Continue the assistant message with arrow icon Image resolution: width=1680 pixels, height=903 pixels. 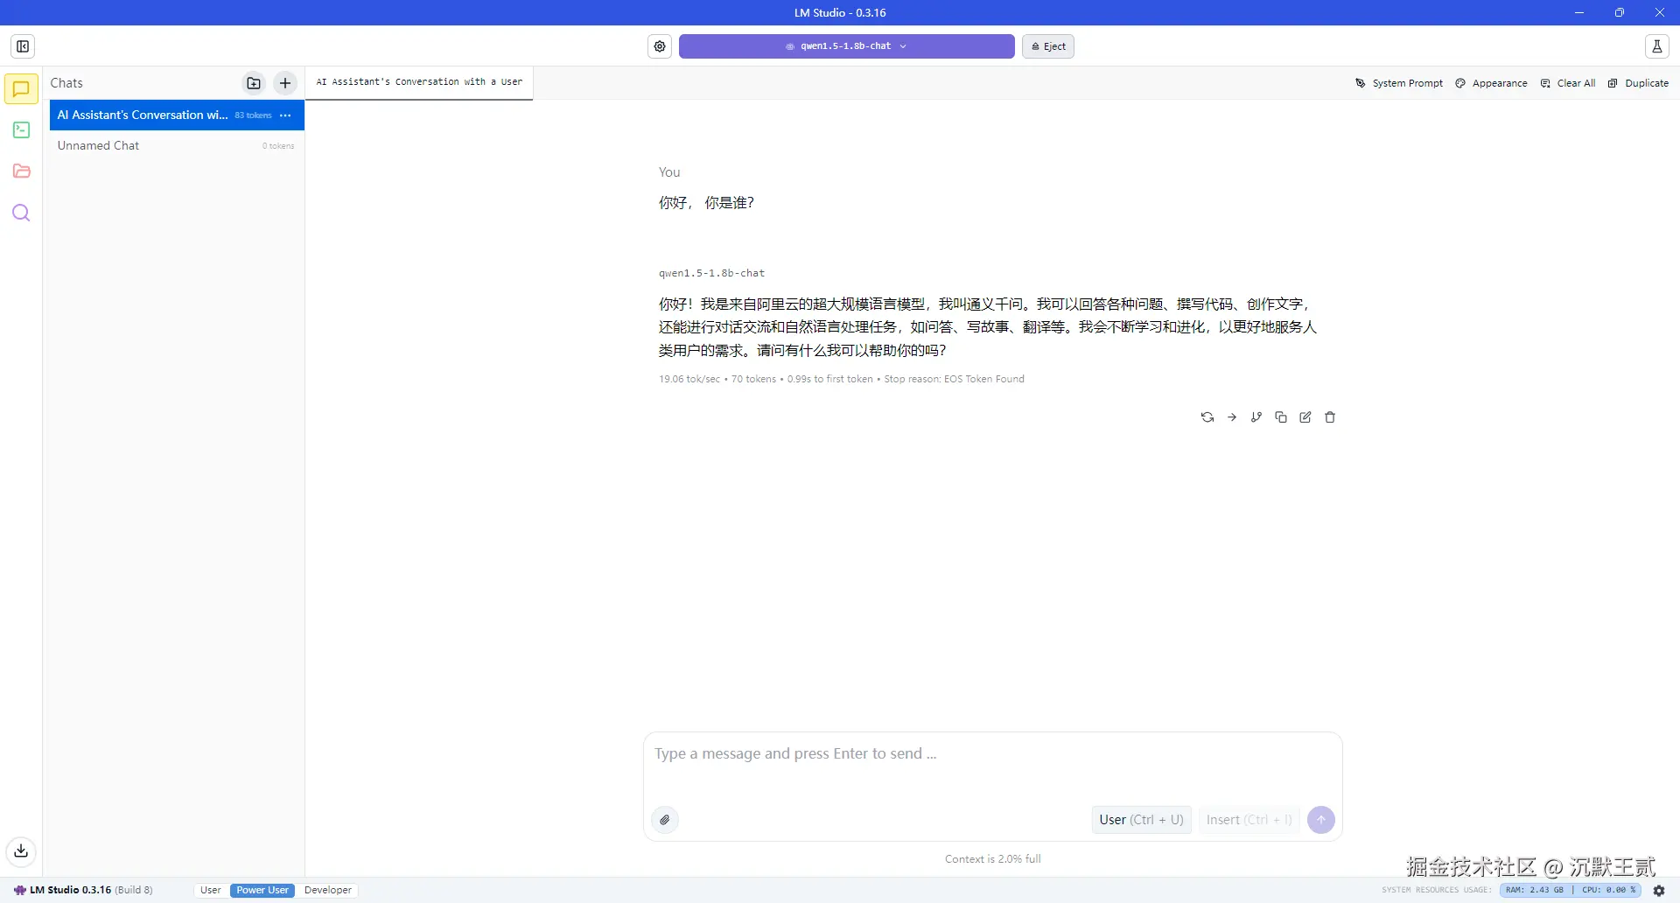click(1232, 417)
